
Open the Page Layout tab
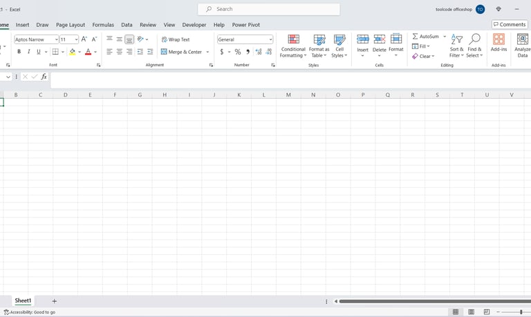[x=71, y=25]
